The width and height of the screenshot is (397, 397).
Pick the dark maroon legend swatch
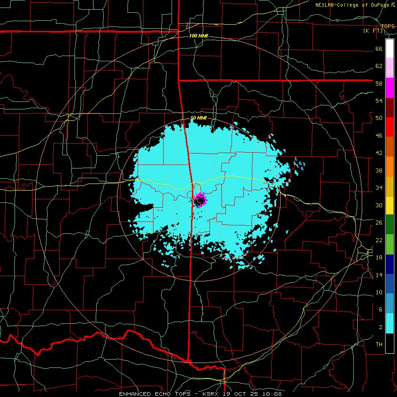[x=390, y=108]
